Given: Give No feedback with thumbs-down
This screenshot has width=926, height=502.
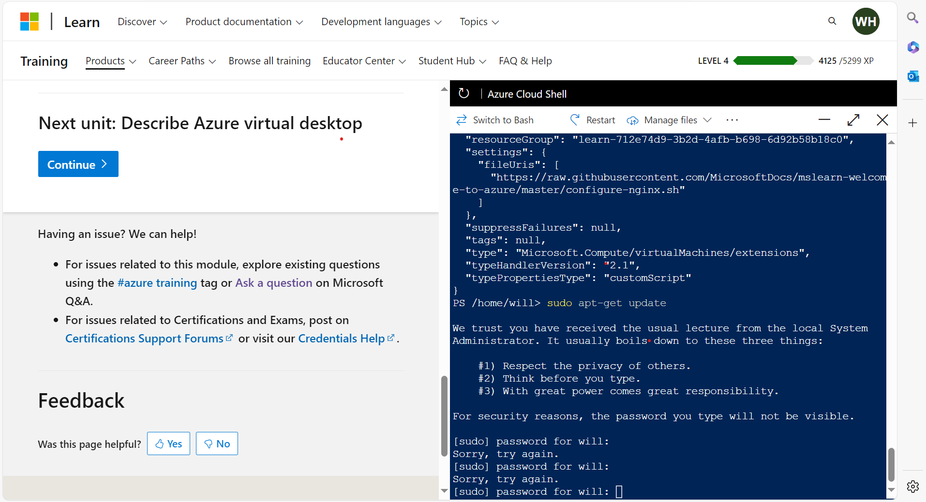Looking at the screenshot, I should tap(216, 443).
